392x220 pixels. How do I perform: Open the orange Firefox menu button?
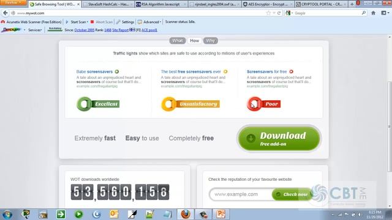13,2
